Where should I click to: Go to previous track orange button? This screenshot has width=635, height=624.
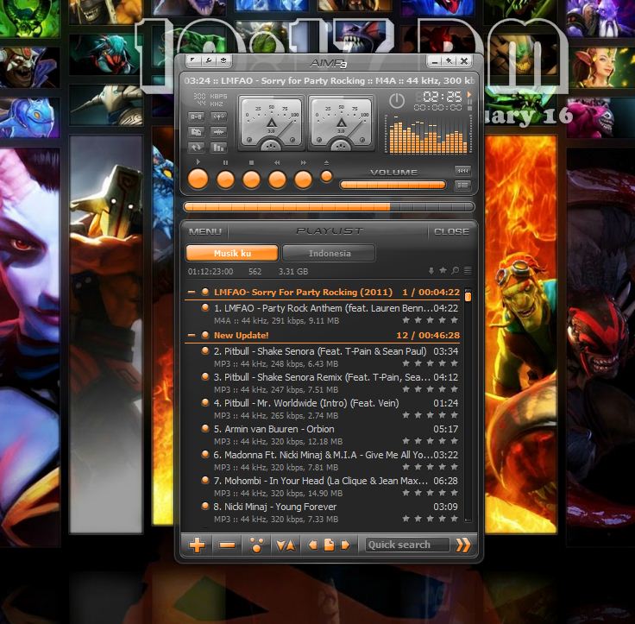click(278, 180)
